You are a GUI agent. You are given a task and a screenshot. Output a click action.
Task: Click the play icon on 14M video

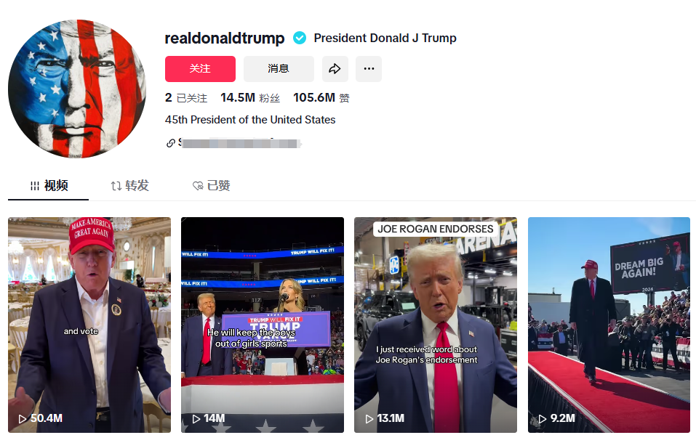196,418
